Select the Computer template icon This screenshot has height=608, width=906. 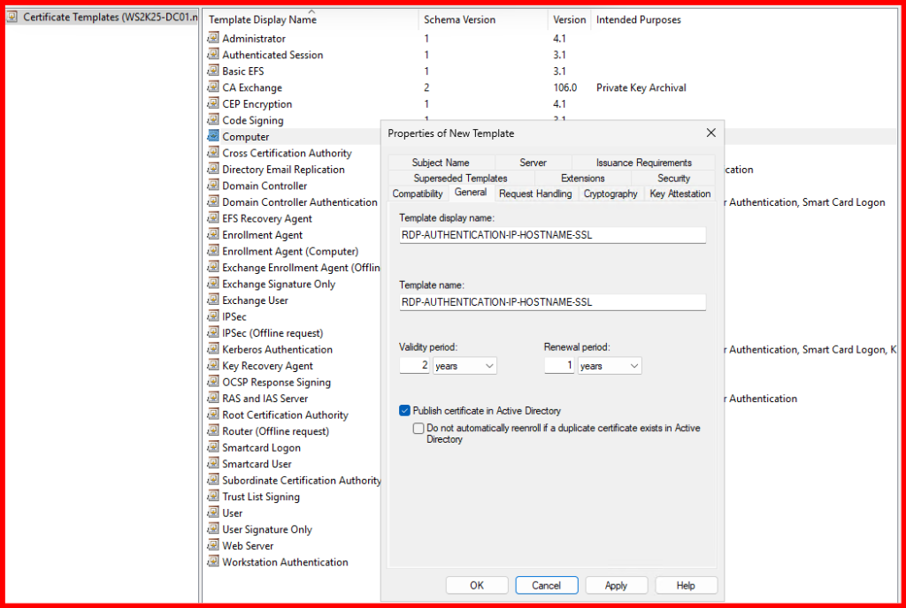tap(212, 137)
